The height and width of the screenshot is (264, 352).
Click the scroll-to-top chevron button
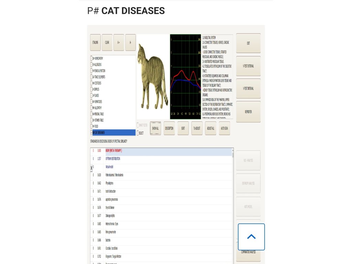[x=251, y=236]
